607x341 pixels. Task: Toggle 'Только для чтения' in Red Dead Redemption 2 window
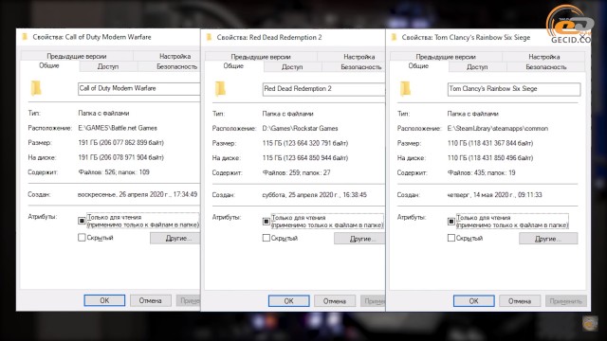click(266, 221)
